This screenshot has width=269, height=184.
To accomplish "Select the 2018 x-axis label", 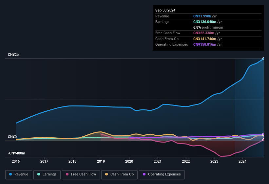I will tap(72, 161).
